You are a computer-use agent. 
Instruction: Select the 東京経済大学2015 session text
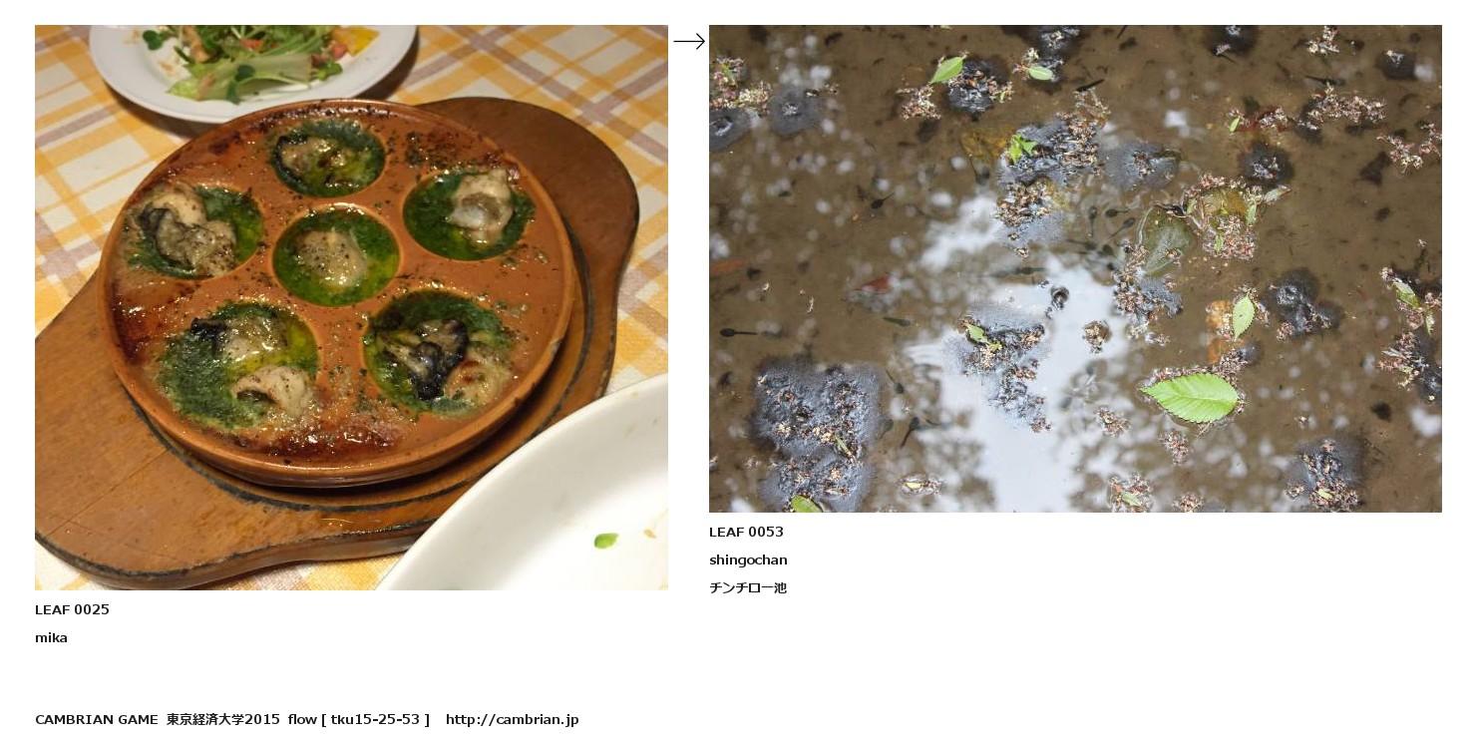click(223, 719)
